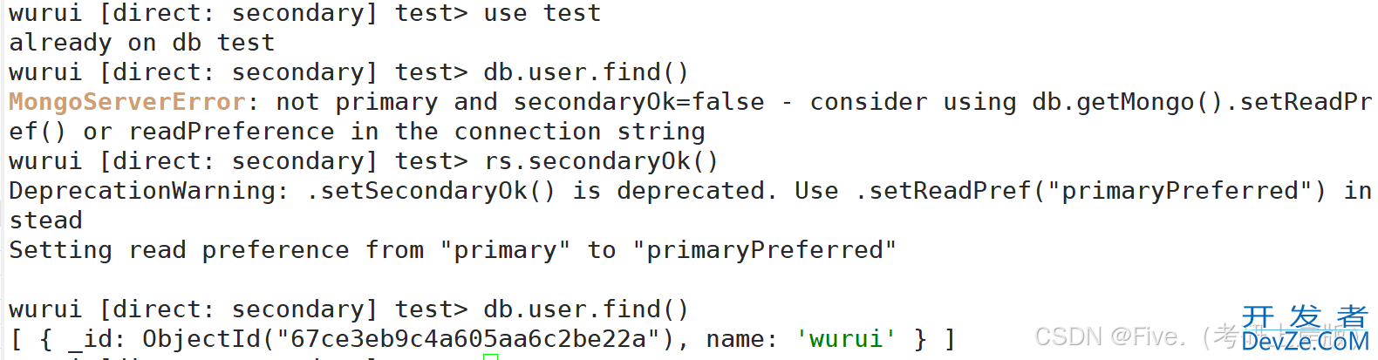Click the 'use test' command
1378x360 pixels.
(542, 13)
